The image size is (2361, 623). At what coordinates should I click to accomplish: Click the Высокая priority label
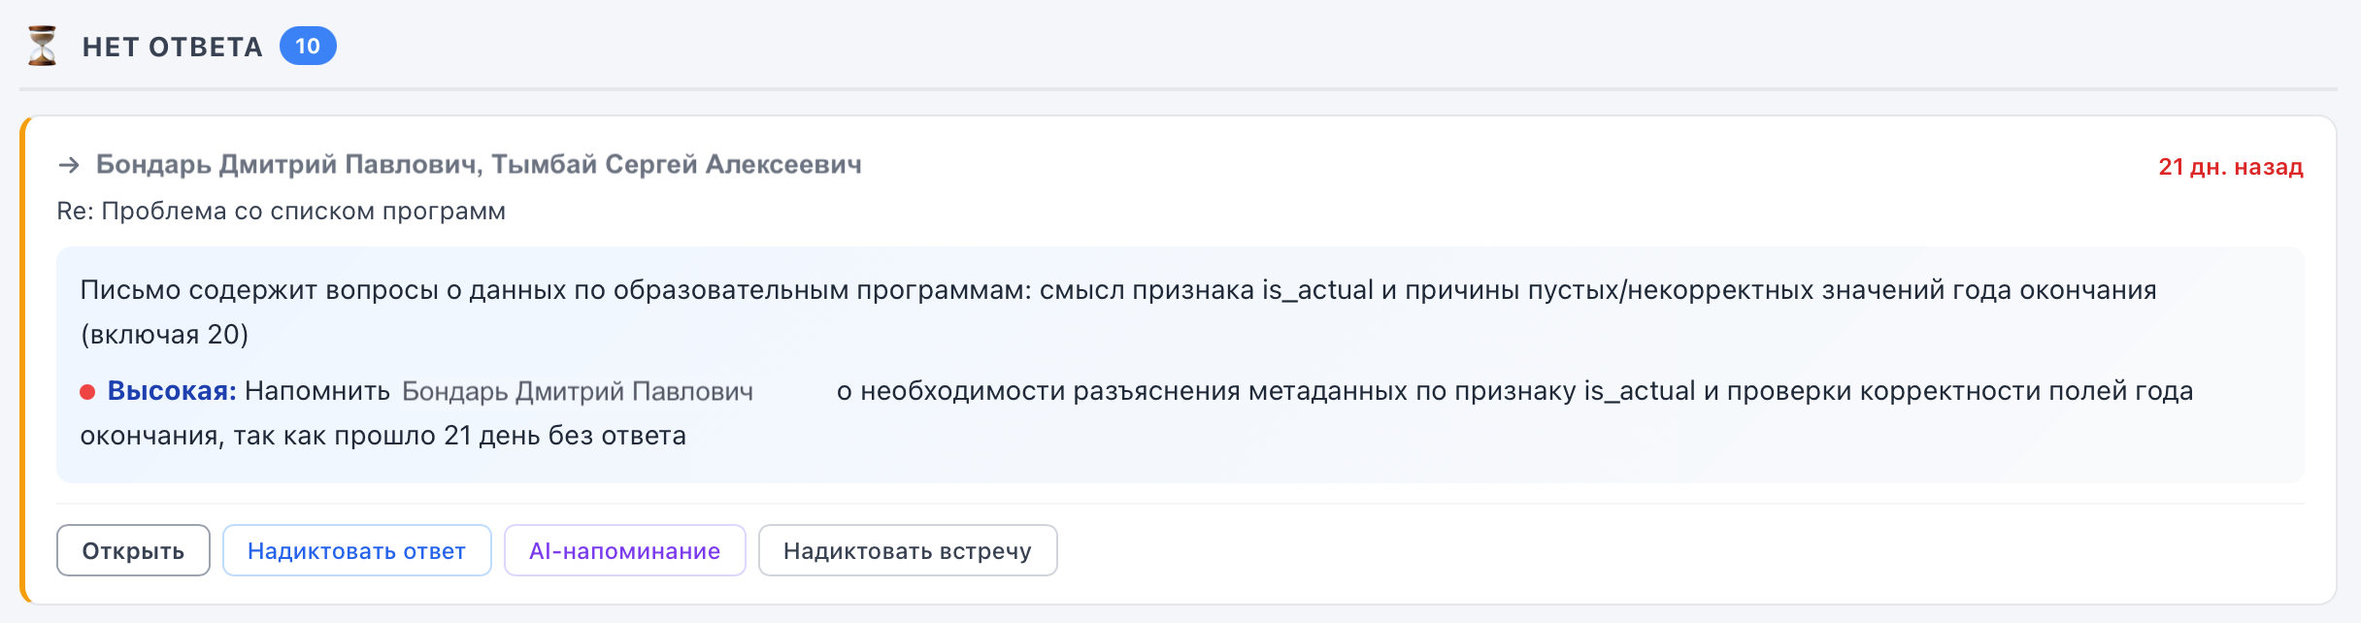coord(173,390)
